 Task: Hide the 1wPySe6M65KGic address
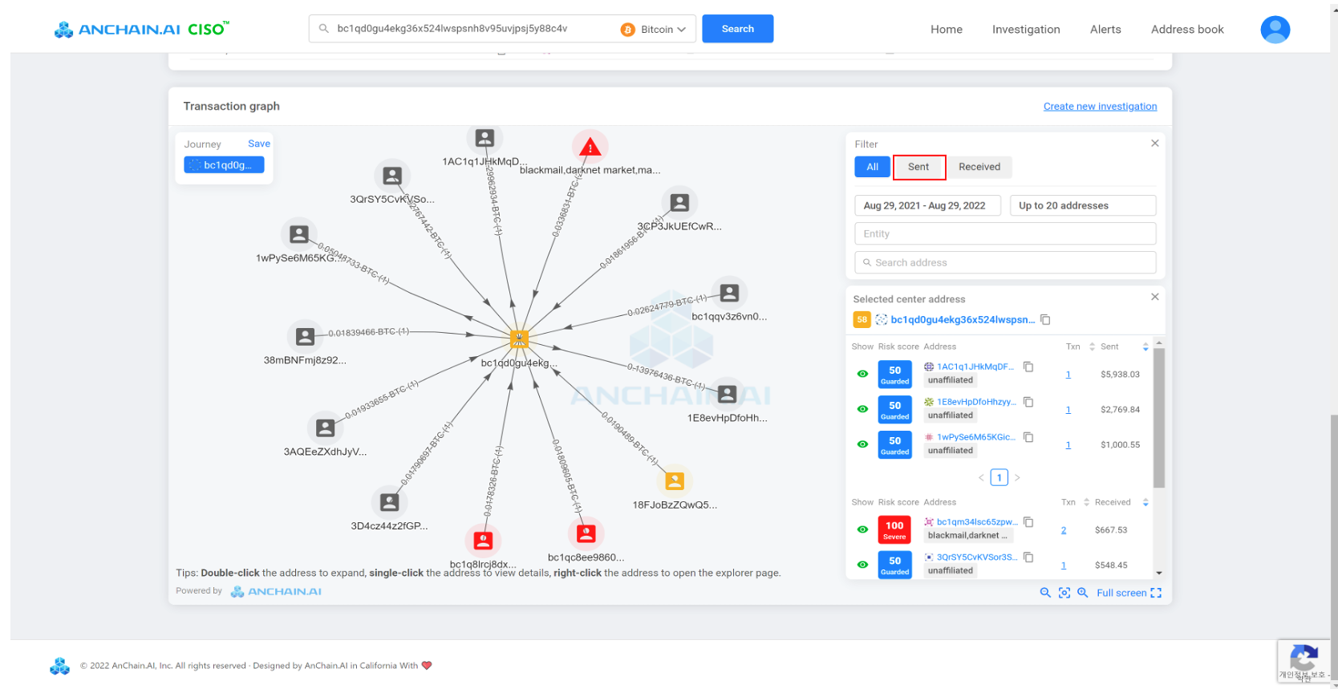[862, 444]
